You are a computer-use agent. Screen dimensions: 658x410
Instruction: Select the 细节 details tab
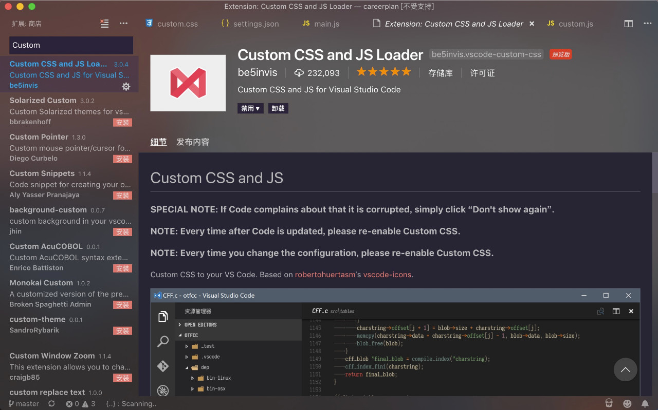coord(158,142)
